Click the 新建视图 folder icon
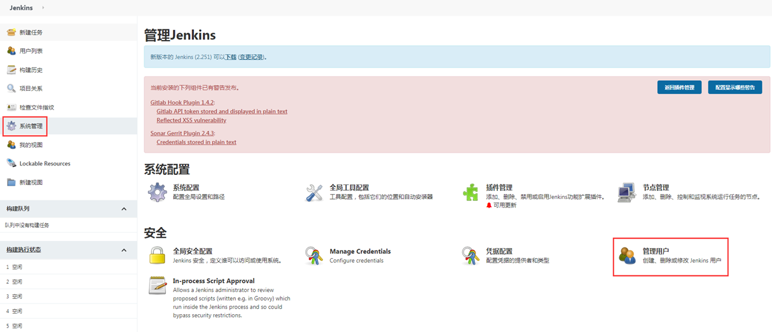Image resolution: width=772 pixels, height=332 pixels. pos(11,183)
